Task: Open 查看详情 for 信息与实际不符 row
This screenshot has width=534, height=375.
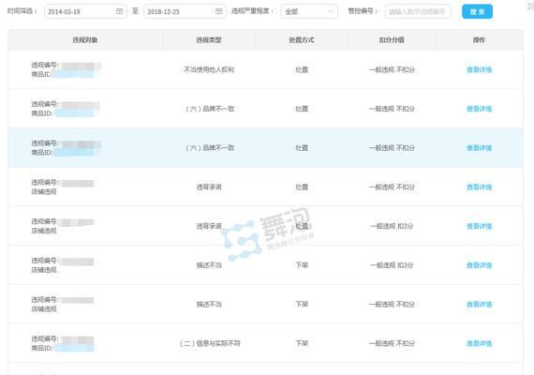Action: tap(479, 344)
